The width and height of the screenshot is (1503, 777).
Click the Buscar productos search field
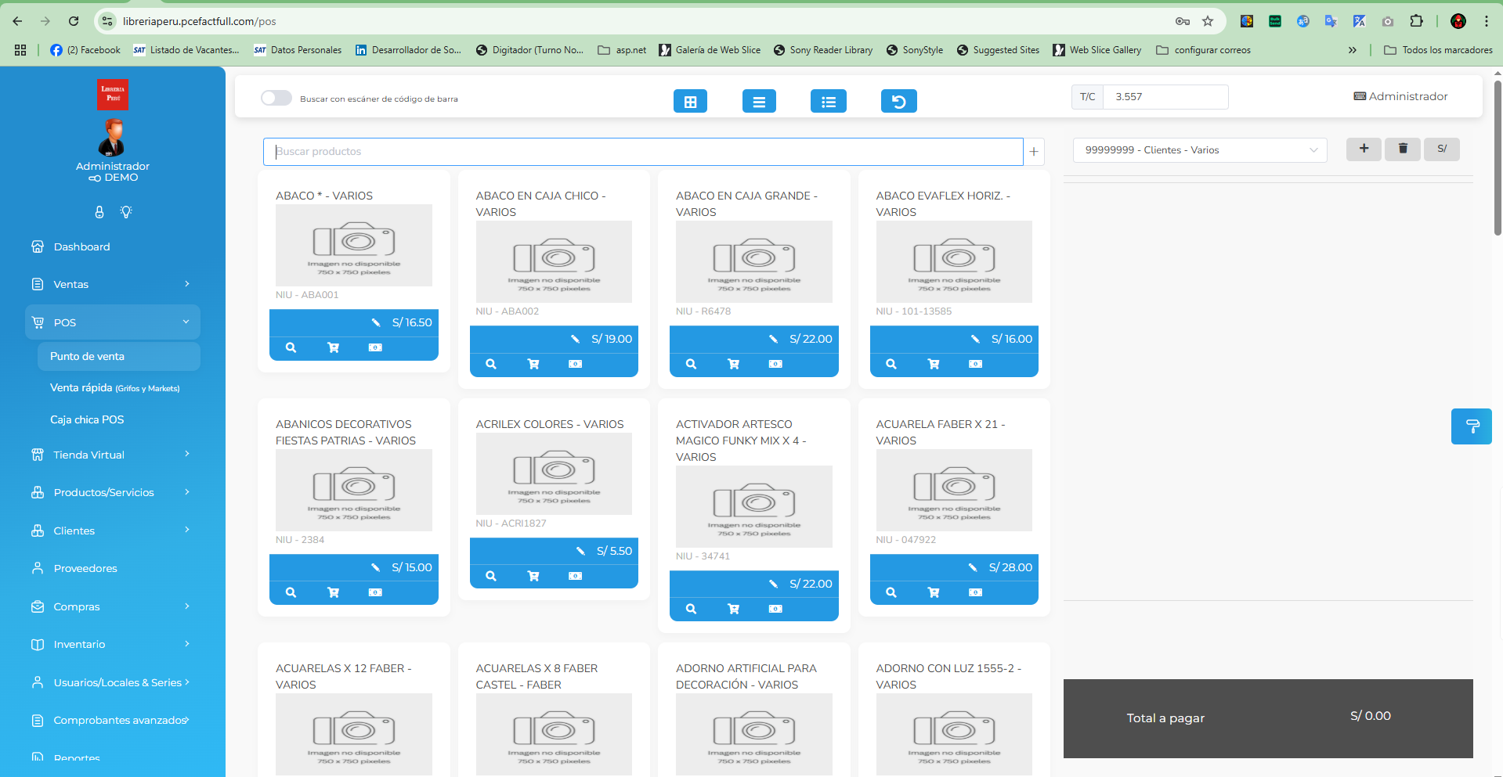click(642, 152)
